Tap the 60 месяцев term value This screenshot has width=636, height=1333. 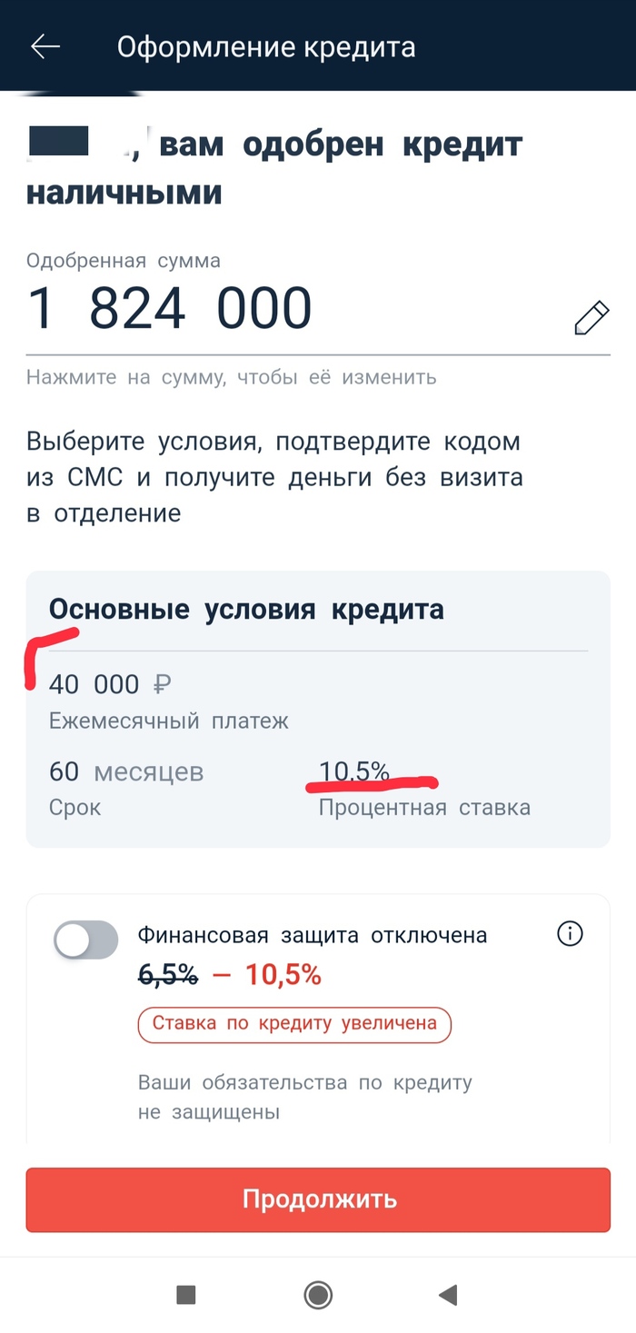click(x=126, y=772)
